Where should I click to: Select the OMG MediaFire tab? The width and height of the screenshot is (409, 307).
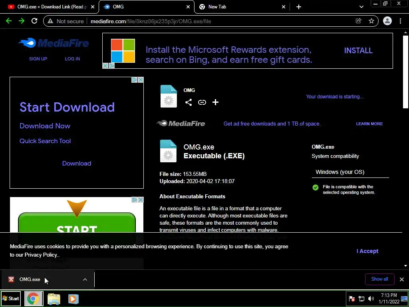147,7
